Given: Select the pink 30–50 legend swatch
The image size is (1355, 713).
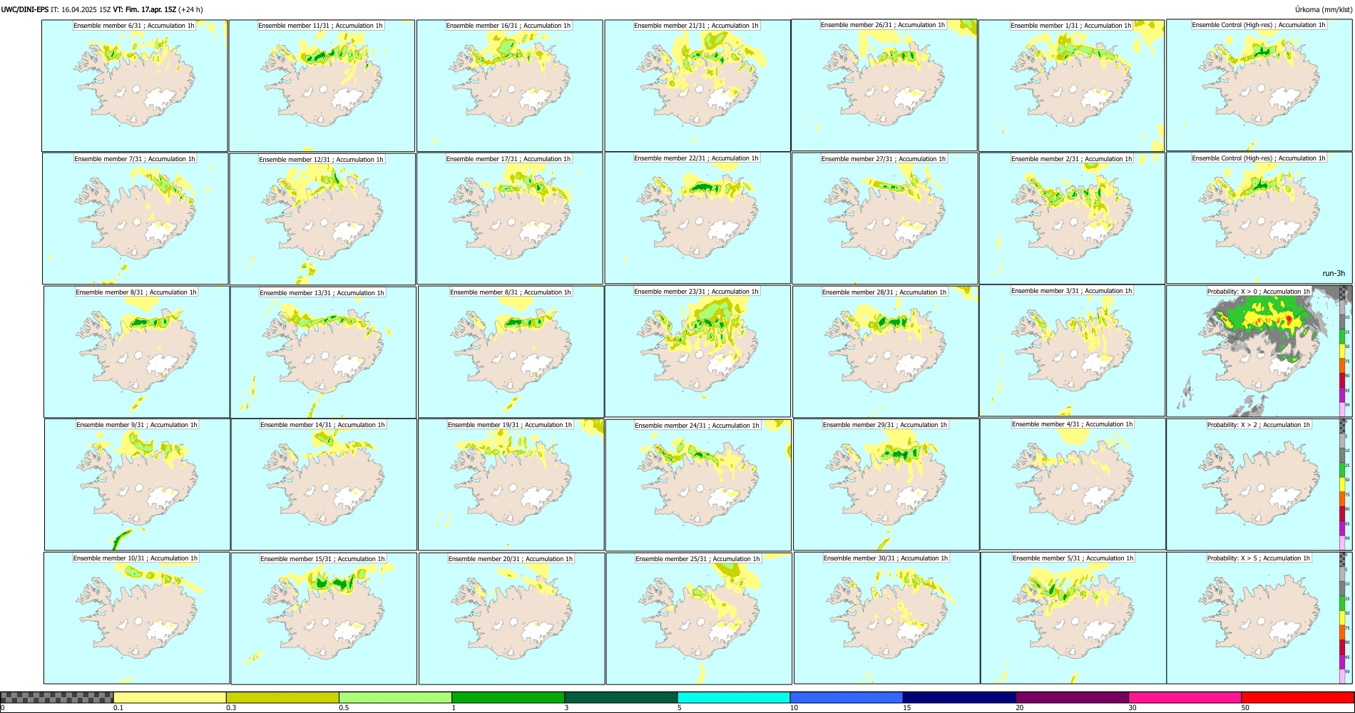Looking at the screenshot, I should 1185,697.
